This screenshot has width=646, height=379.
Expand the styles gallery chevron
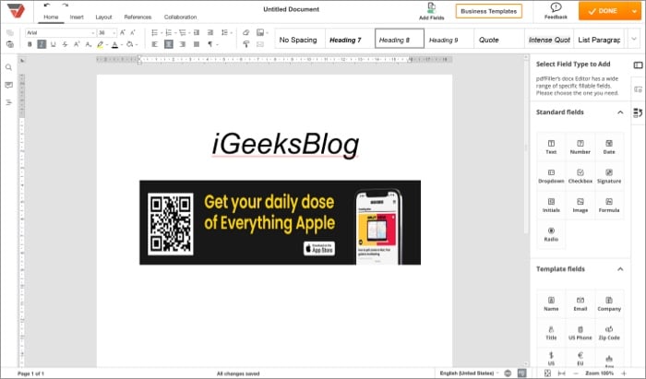(x=634, y=39)
